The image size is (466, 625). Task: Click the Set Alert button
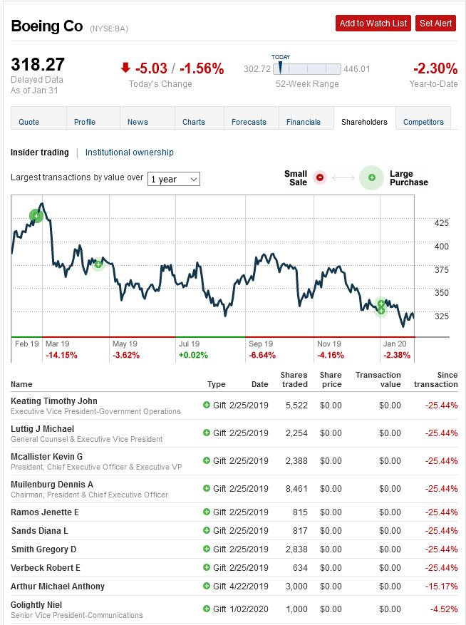435,24
